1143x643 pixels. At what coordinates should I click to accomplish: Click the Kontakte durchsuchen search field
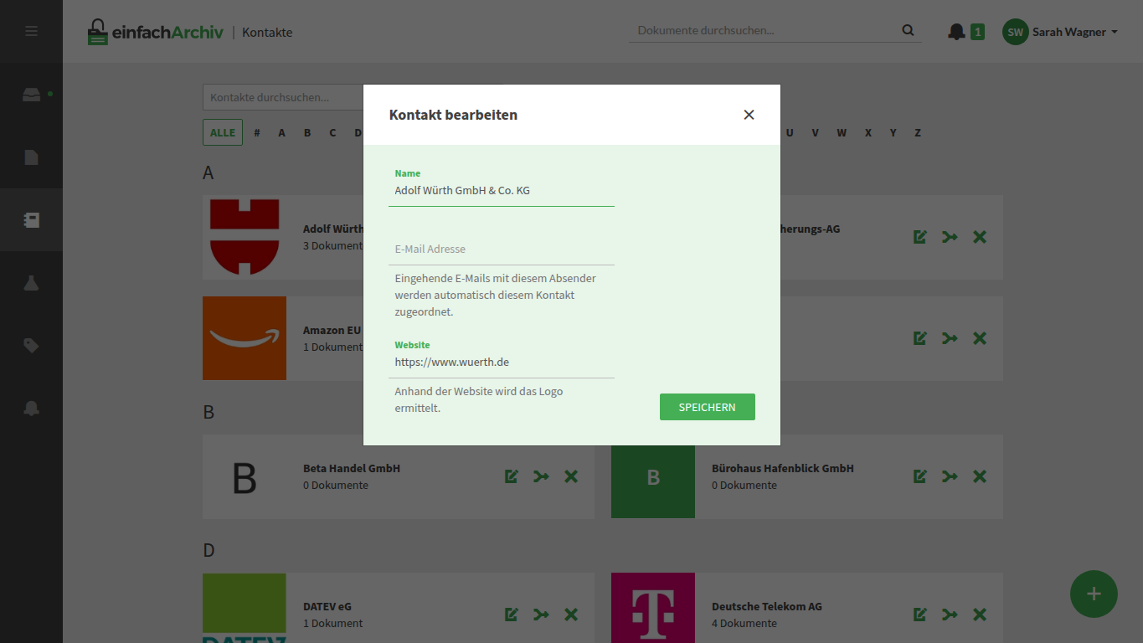pyautogui.click(x=283, y=97)
